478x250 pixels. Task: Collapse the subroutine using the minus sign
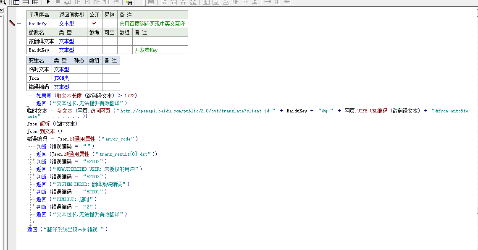(x=19, y=23)
